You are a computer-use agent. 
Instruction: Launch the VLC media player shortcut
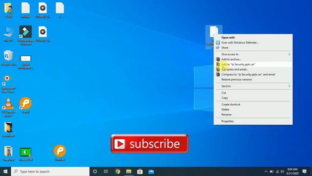(x=8, y=103)
